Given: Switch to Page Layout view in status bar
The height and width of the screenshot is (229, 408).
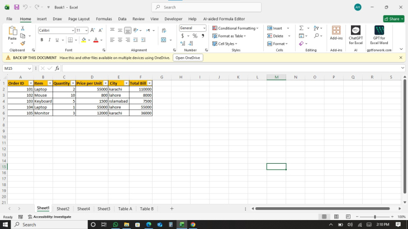Looking at the screenshot, I should [335, 217].
